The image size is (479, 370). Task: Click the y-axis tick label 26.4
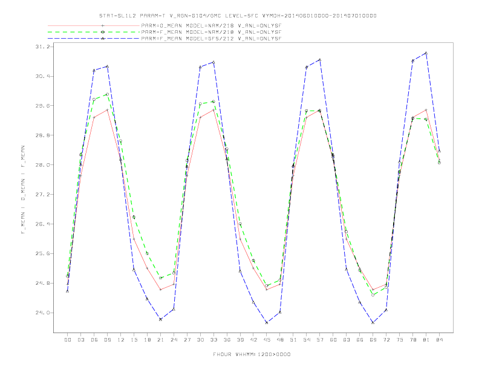(42, 224)
